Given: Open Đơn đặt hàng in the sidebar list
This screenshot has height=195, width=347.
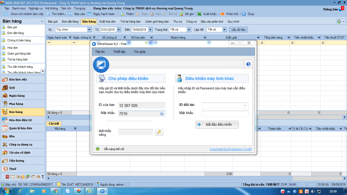Looking at the screenshot, I should (x=15, y=33).
